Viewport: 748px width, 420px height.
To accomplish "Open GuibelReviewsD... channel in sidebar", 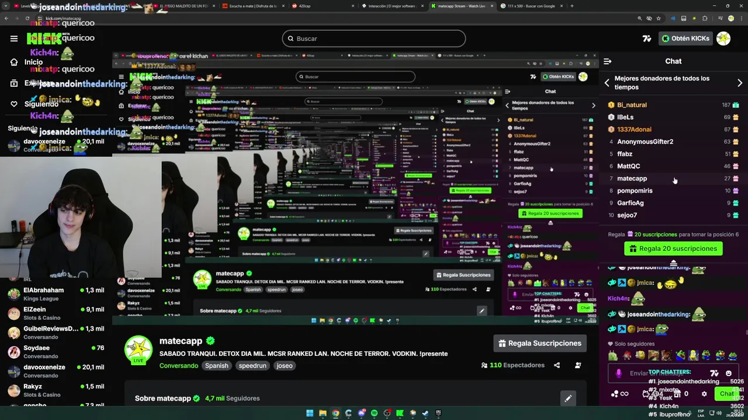I will click(x=56, y=332).
